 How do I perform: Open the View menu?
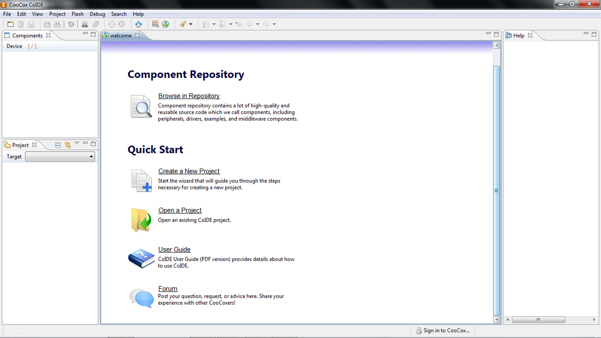(x=38, y=14)
